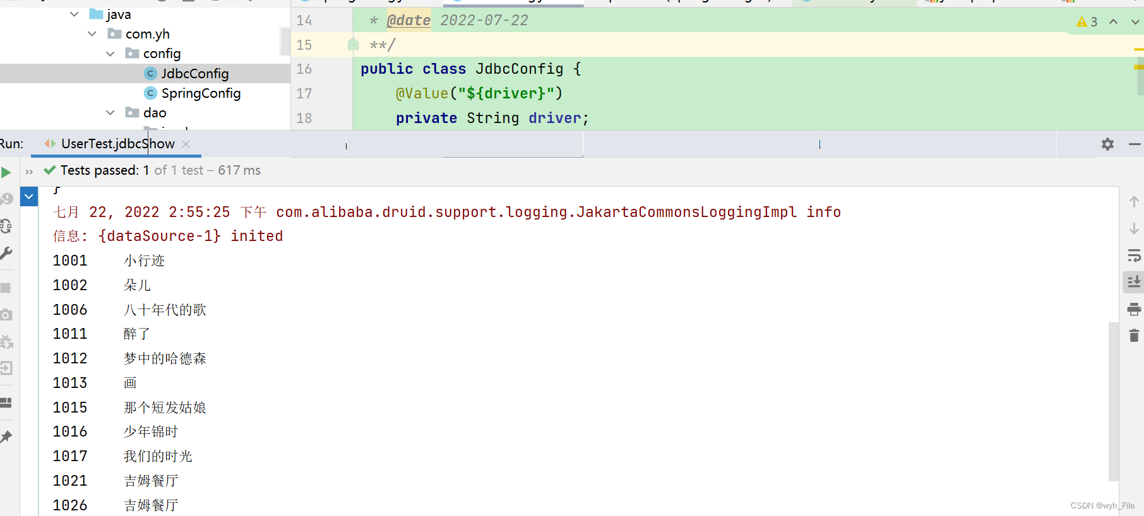Image resolution: width=1144 pixels, height=516 pixels.
Task: Click output row 1011 醉了
Action: [x=102, y=334]
